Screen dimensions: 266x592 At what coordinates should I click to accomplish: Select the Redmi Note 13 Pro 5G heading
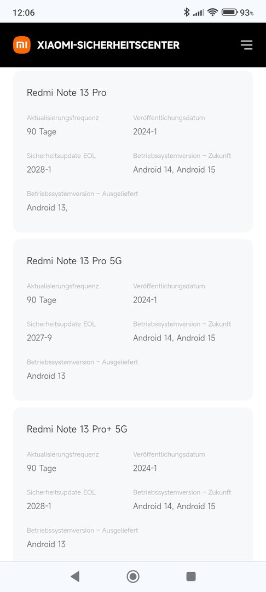pos(74,261)
